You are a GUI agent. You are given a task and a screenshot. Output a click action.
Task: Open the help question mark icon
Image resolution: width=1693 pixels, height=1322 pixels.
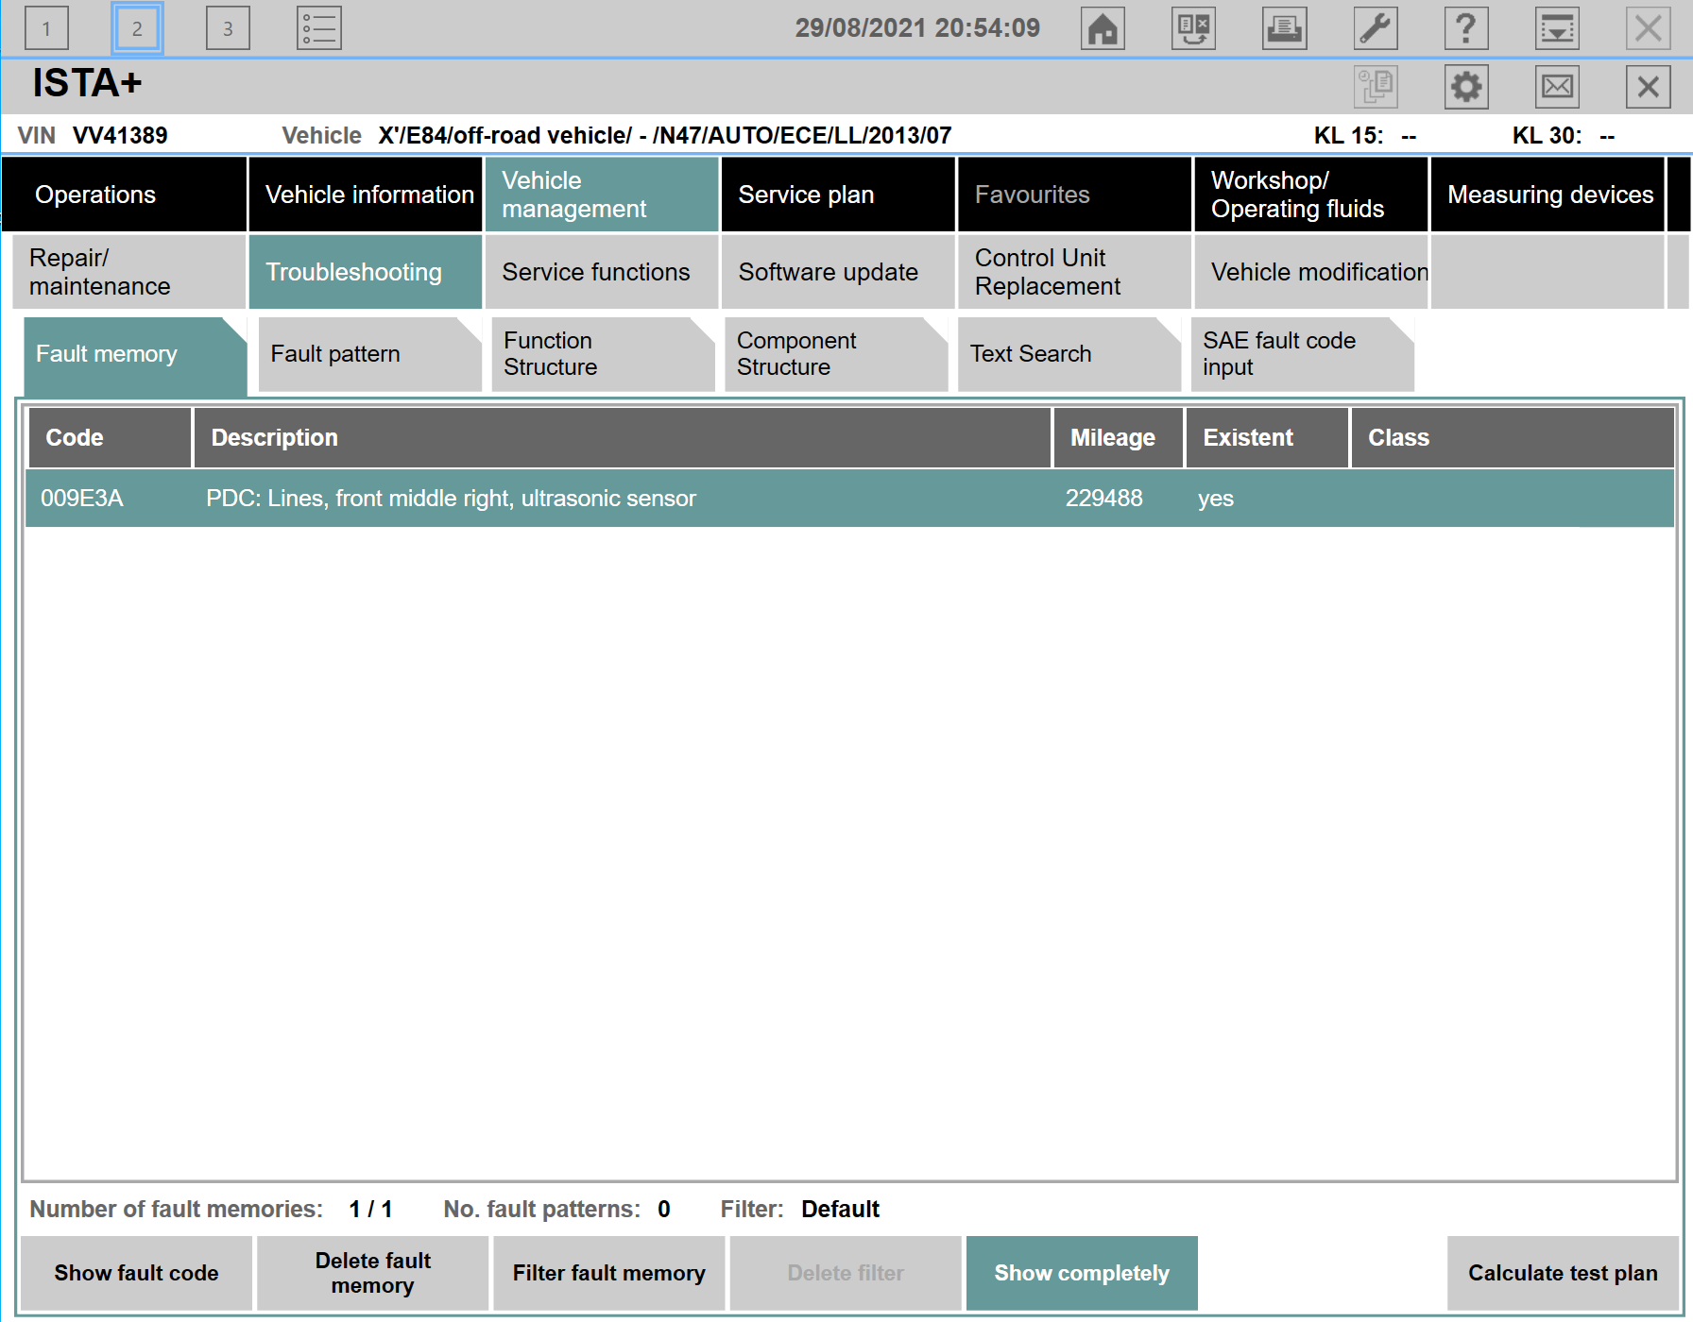tap(1465, 28)
